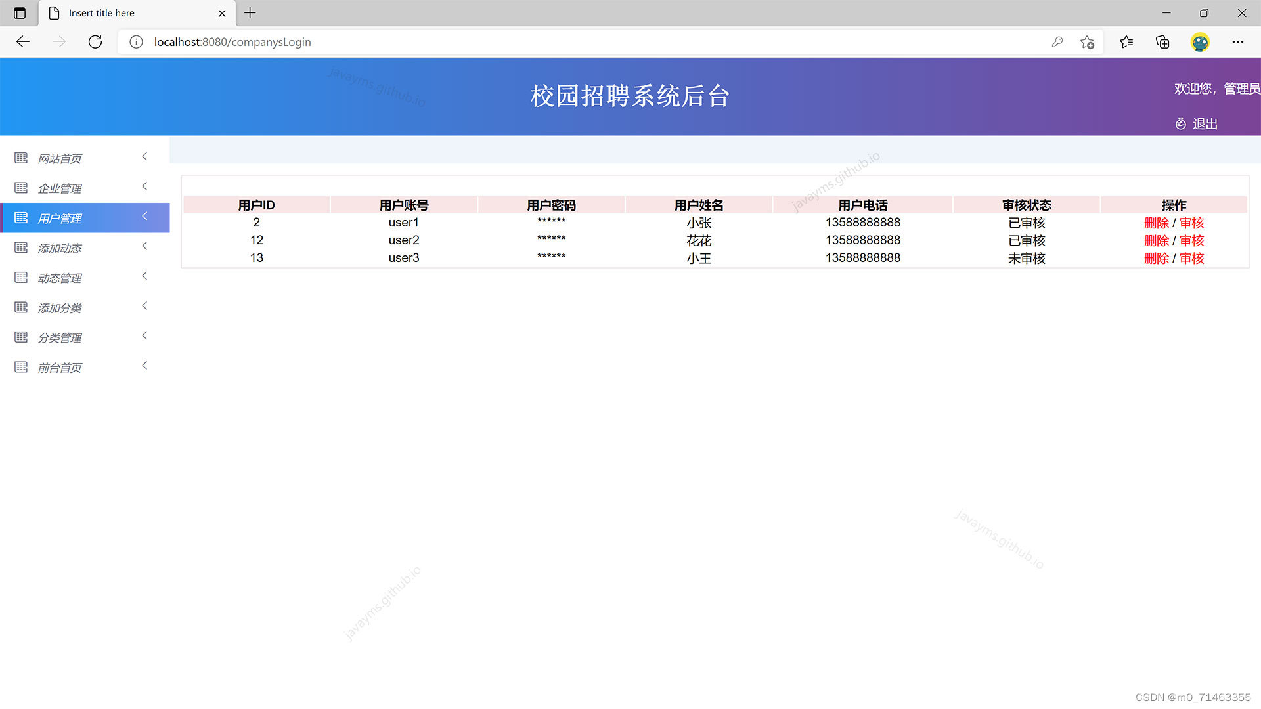Click the browser refresh icon
1261x709 pixels.
pyautogui.click(x=95, y=42)
